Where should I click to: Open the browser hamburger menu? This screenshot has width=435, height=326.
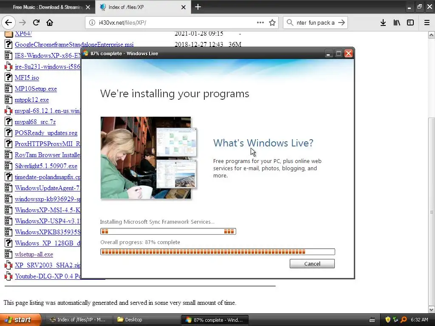(427, 22)
